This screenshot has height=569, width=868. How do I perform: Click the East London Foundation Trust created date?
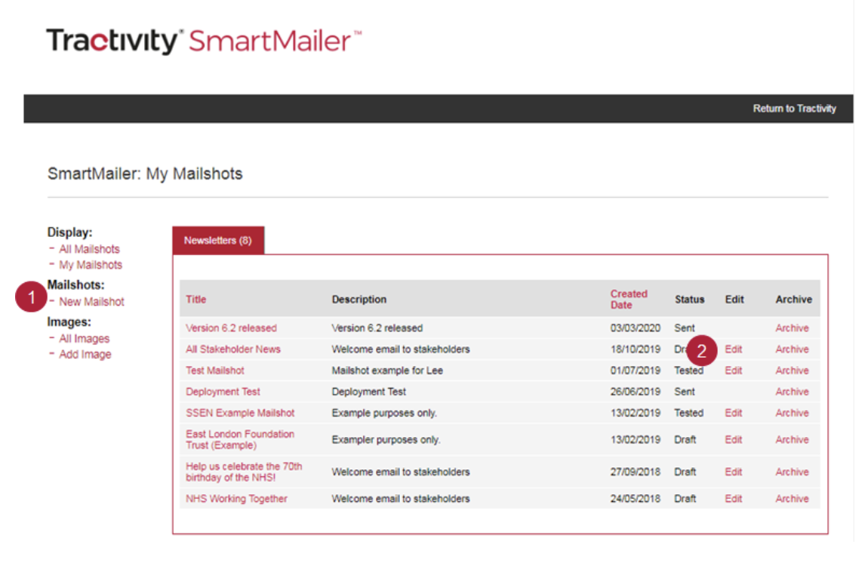point(636,439)
